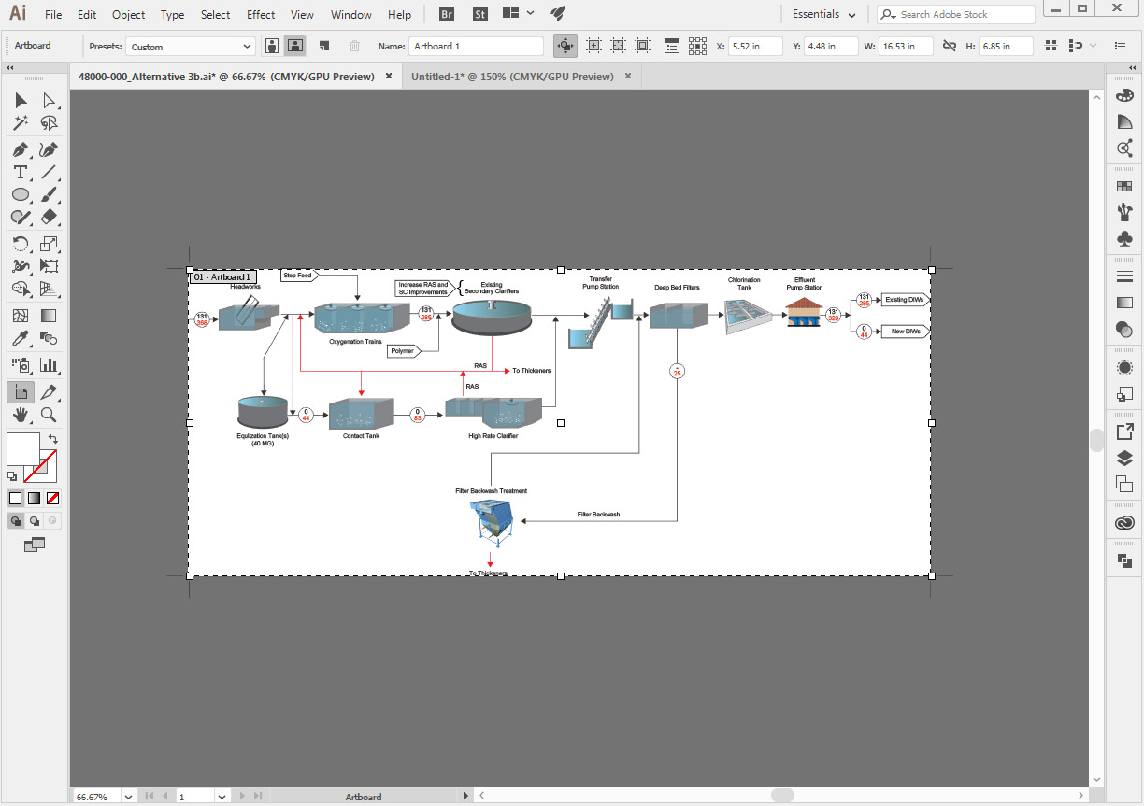Choose the Magic Wand tool
This screenshot has width=1144, height=806.
(x=21, y=122)
